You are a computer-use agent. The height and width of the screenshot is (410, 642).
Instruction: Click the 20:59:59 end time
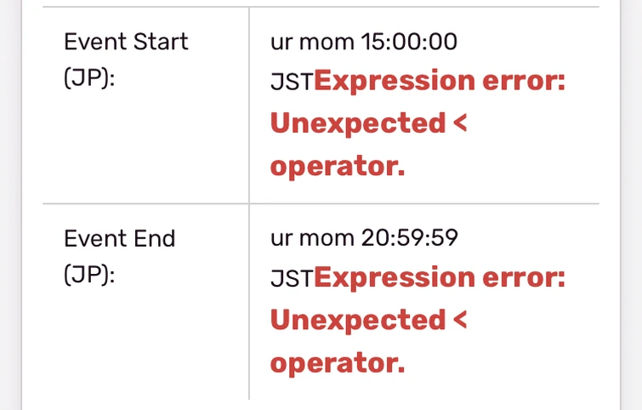pos(409,238)
